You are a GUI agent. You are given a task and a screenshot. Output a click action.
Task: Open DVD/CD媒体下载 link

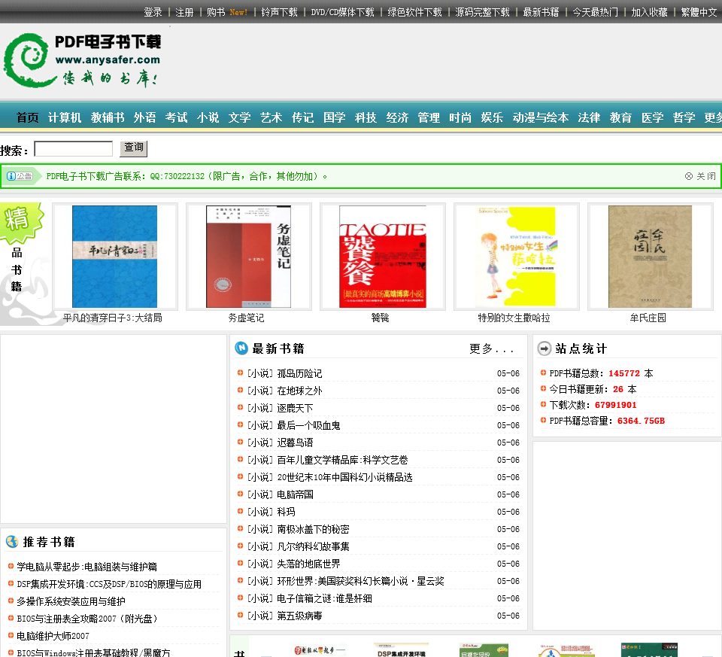(342, 13)
